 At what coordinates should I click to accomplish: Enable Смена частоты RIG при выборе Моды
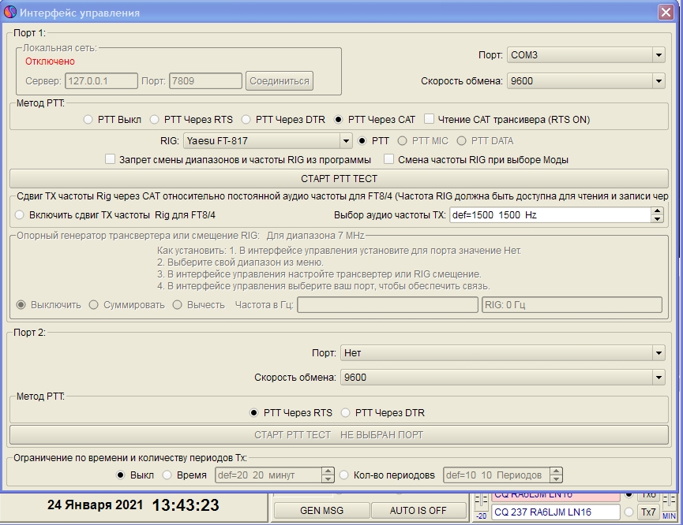[x=389, y=159]
